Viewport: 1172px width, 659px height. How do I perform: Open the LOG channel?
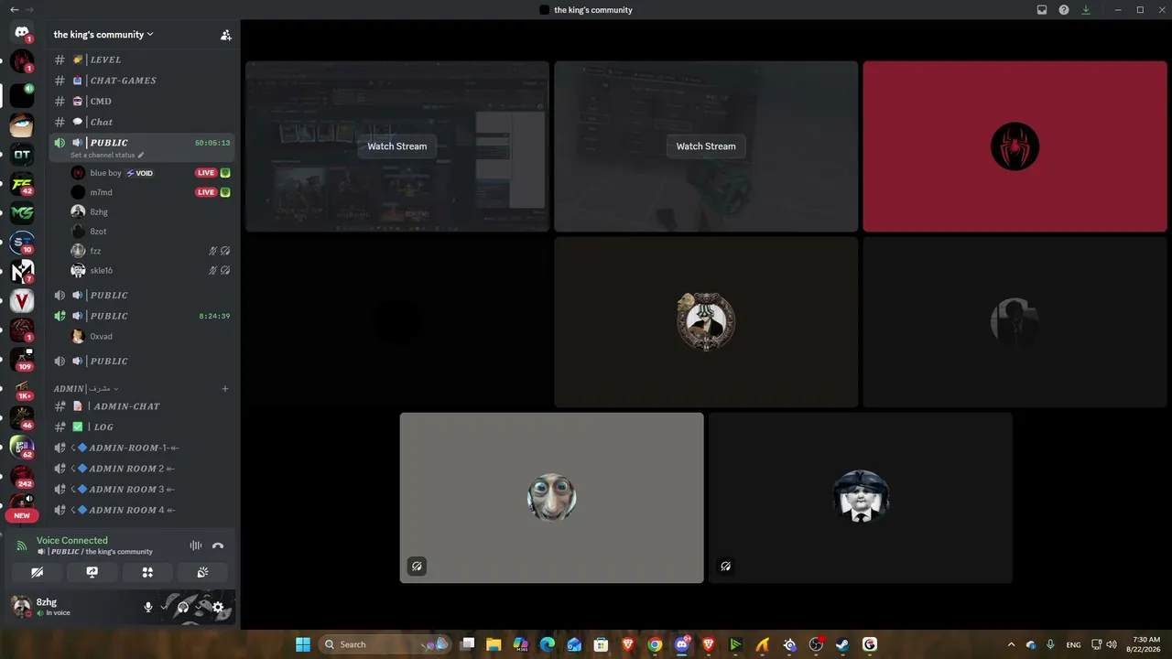pos(142,427)
